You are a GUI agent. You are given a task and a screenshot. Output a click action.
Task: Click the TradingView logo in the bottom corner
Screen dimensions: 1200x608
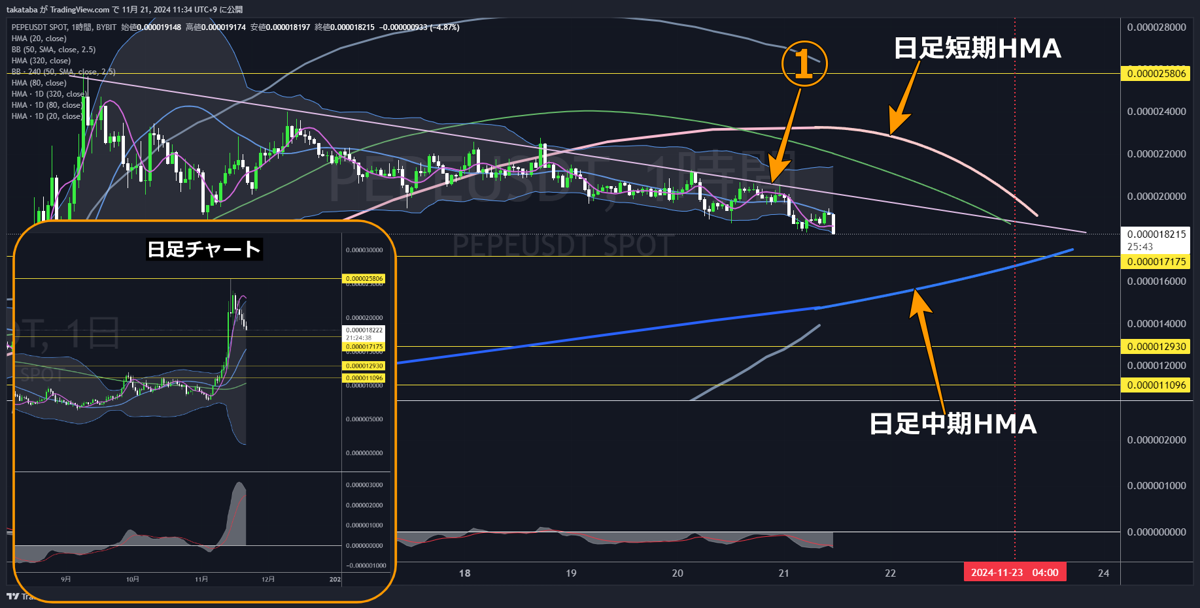(x=12, y=596)
